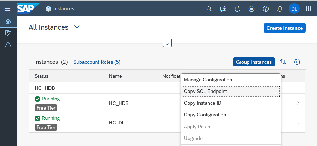317x146 pixels.
Task: Open the instance mapping sidebar icon
Action: pos(8,33)
